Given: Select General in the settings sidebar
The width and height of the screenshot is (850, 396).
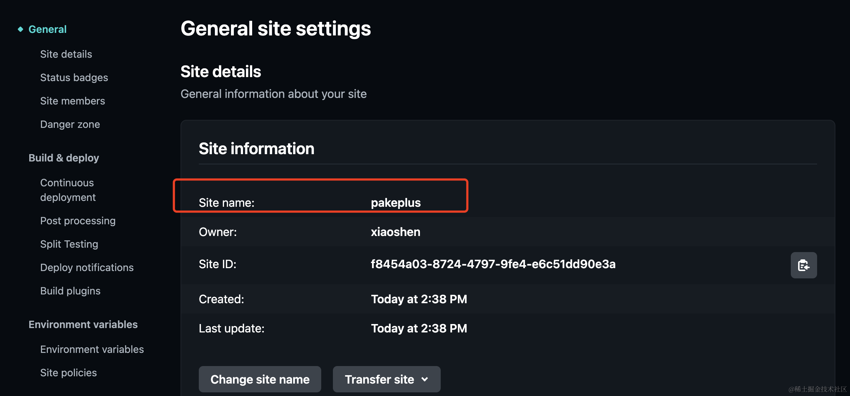Looking at the screenshot, I should pyautogui.click(x=48, y=29).
